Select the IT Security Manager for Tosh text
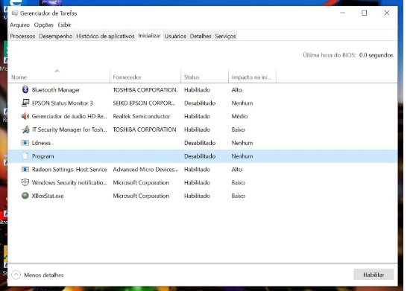 pos(69,129)
